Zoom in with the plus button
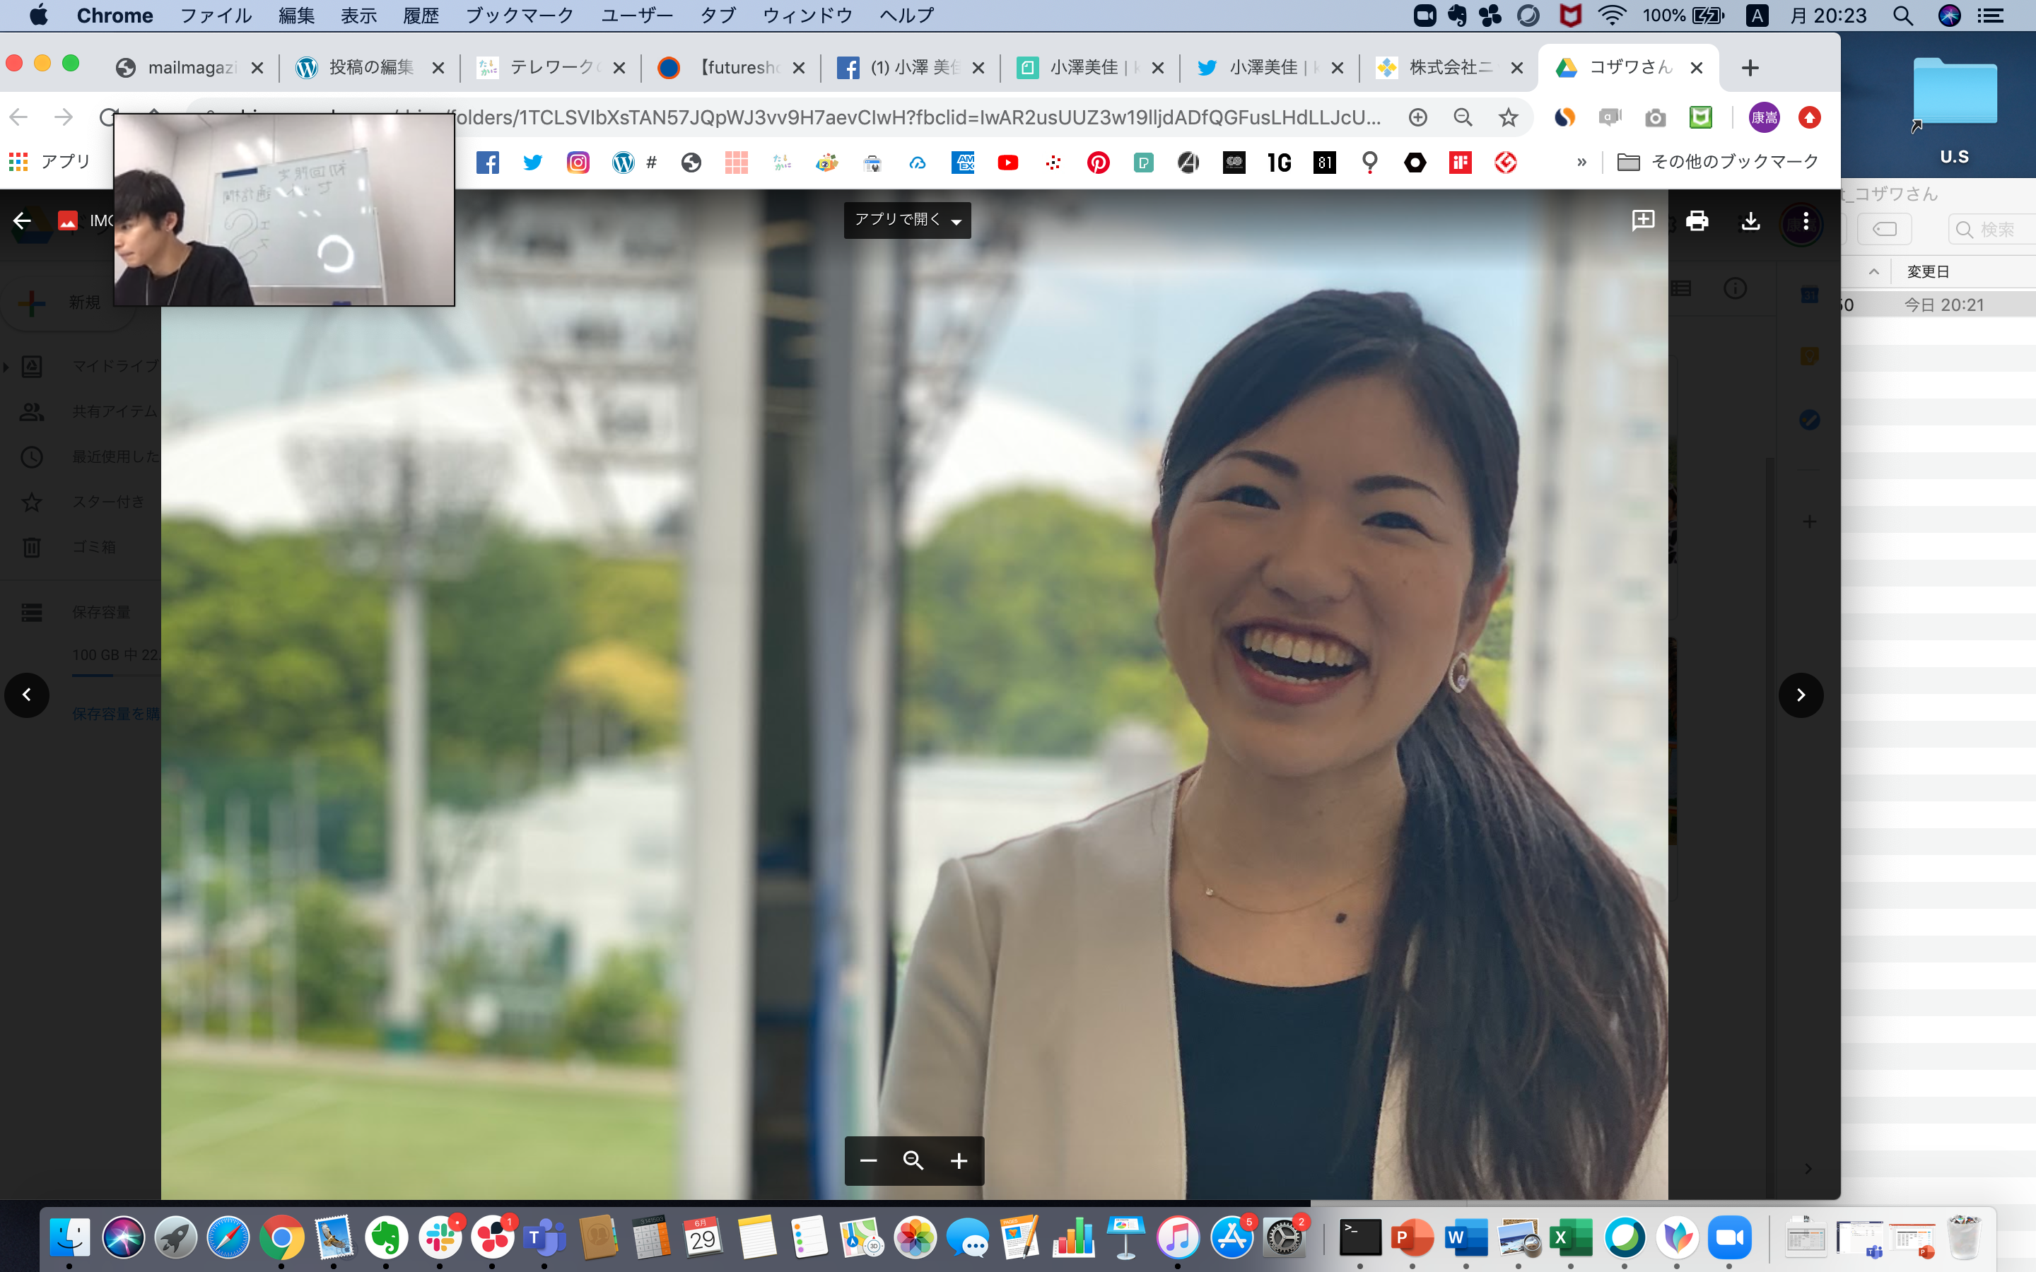The height and width of the screenshot is (1272, 2036). click(x=959, y=1161)
